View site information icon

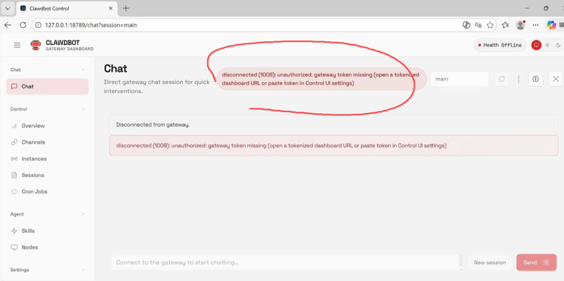coord(38,25)
